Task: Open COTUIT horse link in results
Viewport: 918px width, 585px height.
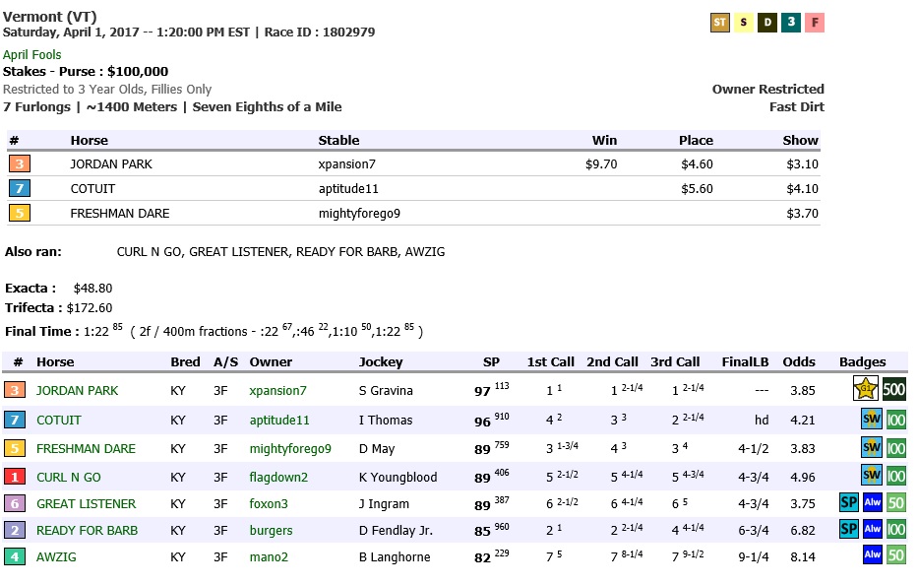Action: (59, 420)
